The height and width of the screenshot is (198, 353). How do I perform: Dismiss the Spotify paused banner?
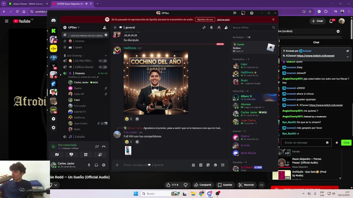click(273, 20)
